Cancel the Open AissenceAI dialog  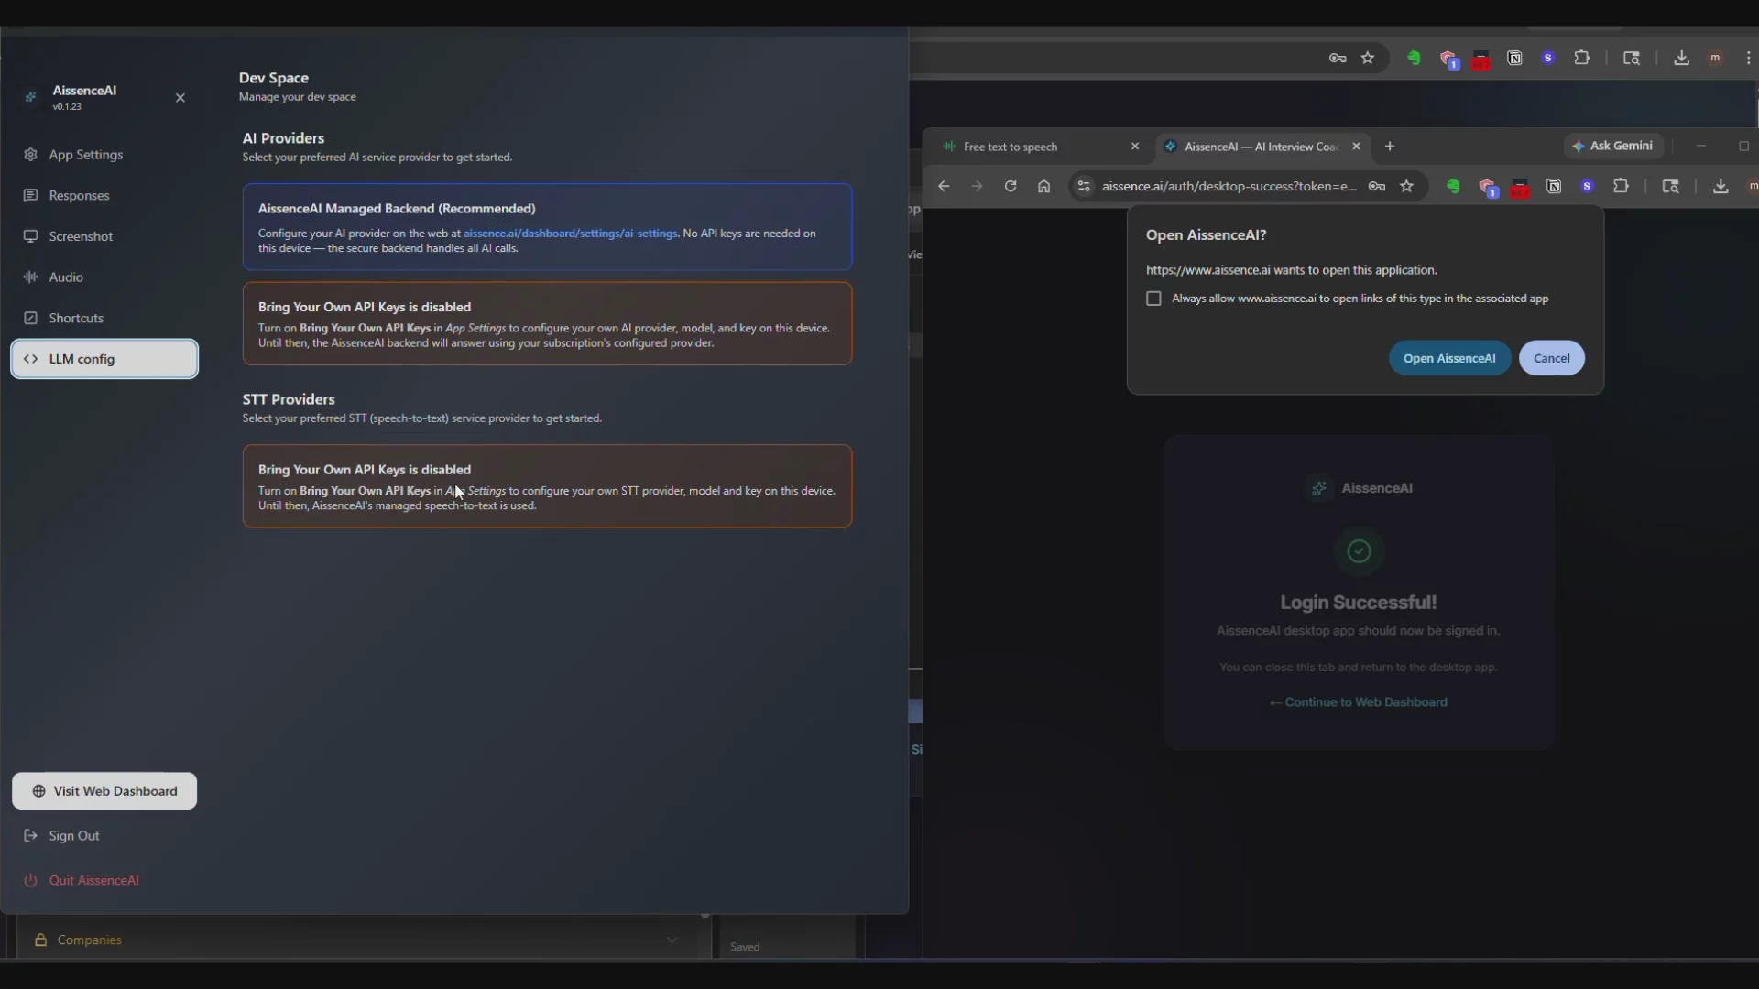click(1551, 358)
